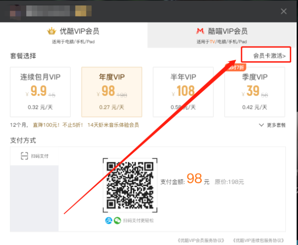Open the 会员卡激活 link
The height and width of the screenshot is (245, 298).
(269, 56)
